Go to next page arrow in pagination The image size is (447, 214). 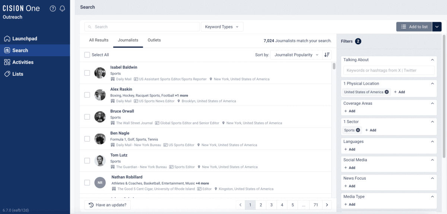[x=327, y=205]
